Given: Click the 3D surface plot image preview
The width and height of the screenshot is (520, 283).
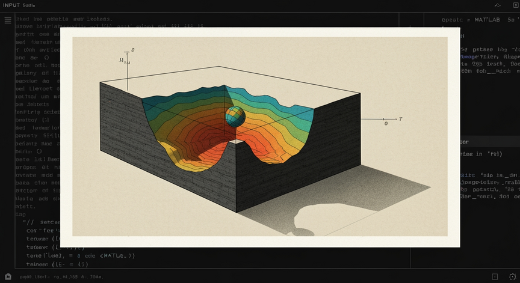Looking at the screenshot, I should click(260, 137).
